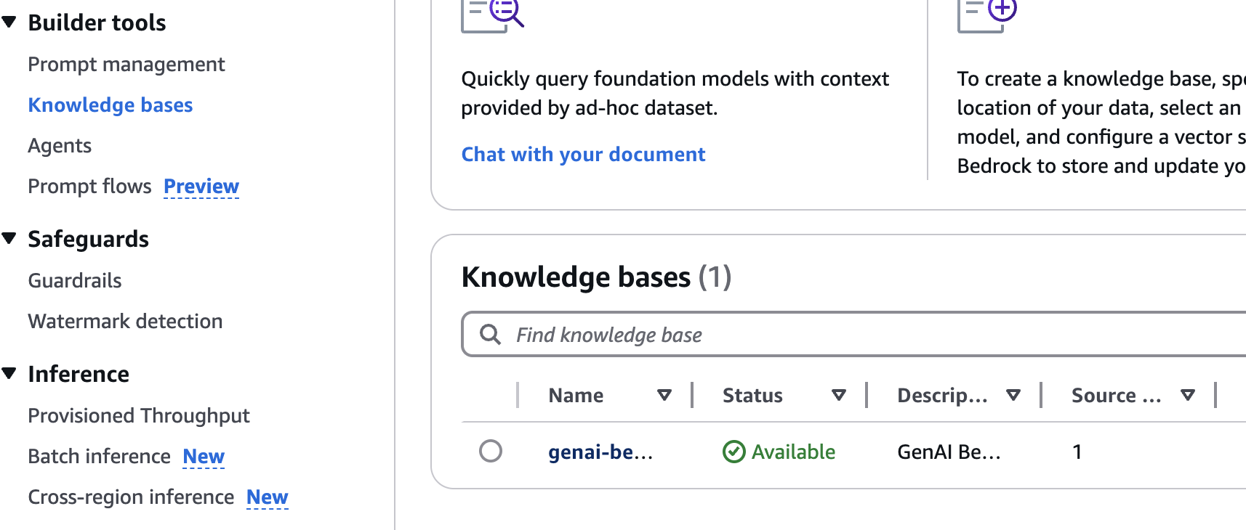Click the search magnifier icon

491,335
